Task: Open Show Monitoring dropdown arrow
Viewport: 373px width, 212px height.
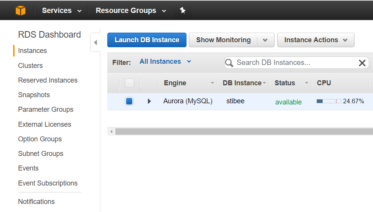Action: click(x=265, y=40)
